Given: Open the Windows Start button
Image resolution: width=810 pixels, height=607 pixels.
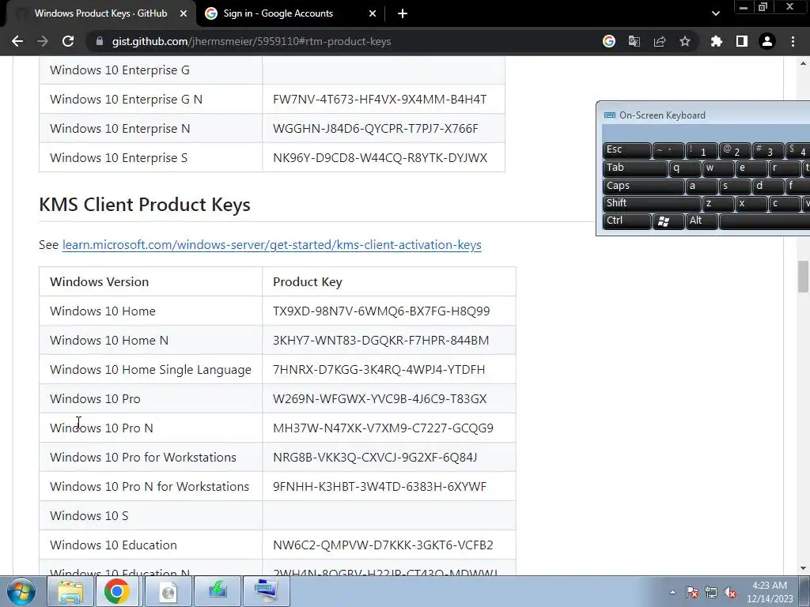Looking at the screenshot, I should [x=21, y=591].
